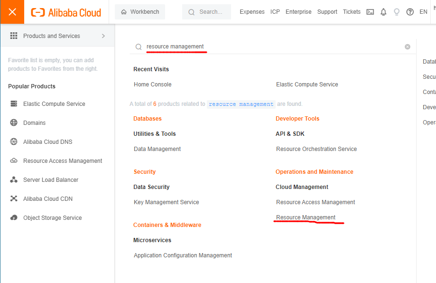Focus the resource management search input

coord(272,47)
